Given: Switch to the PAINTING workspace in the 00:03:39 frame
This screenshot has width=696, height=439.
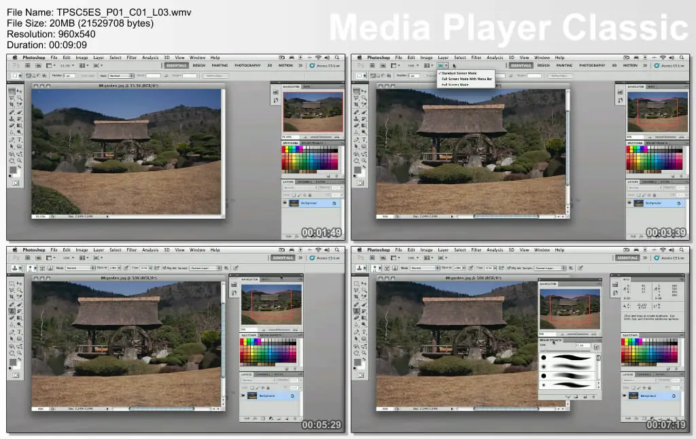Looking at the screenshot, I should [564, 65].
